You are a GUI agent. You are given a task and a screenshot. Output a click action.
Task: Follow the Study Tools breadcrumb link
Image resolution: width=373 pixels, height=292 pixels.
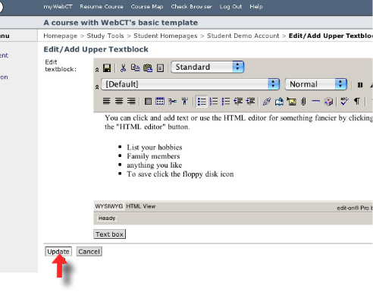click(x=105, y=36)
